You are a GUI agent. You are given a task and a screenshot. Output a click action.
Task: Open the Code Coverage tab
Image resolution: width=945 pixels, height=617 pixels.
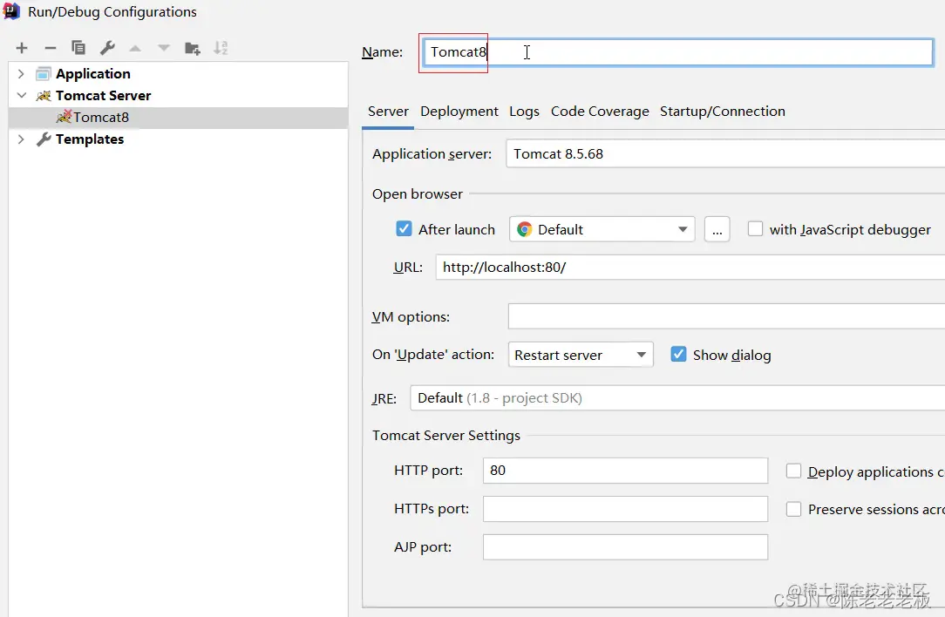click(600, 112)
